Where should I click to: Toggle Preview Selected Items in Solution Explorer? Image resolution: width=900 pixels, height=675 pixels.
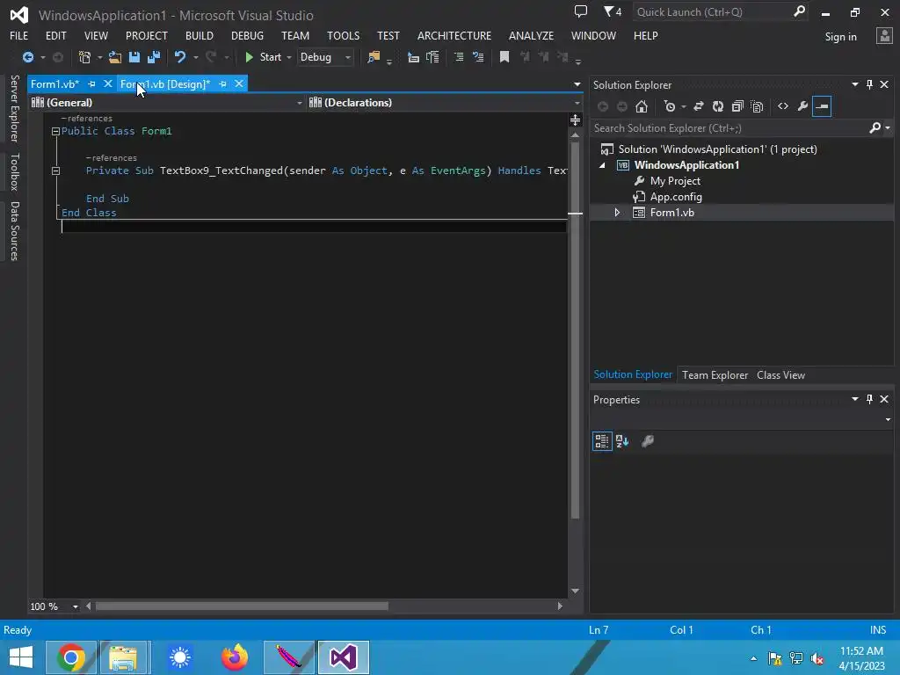pyautogui.click(x=822, y=106)
